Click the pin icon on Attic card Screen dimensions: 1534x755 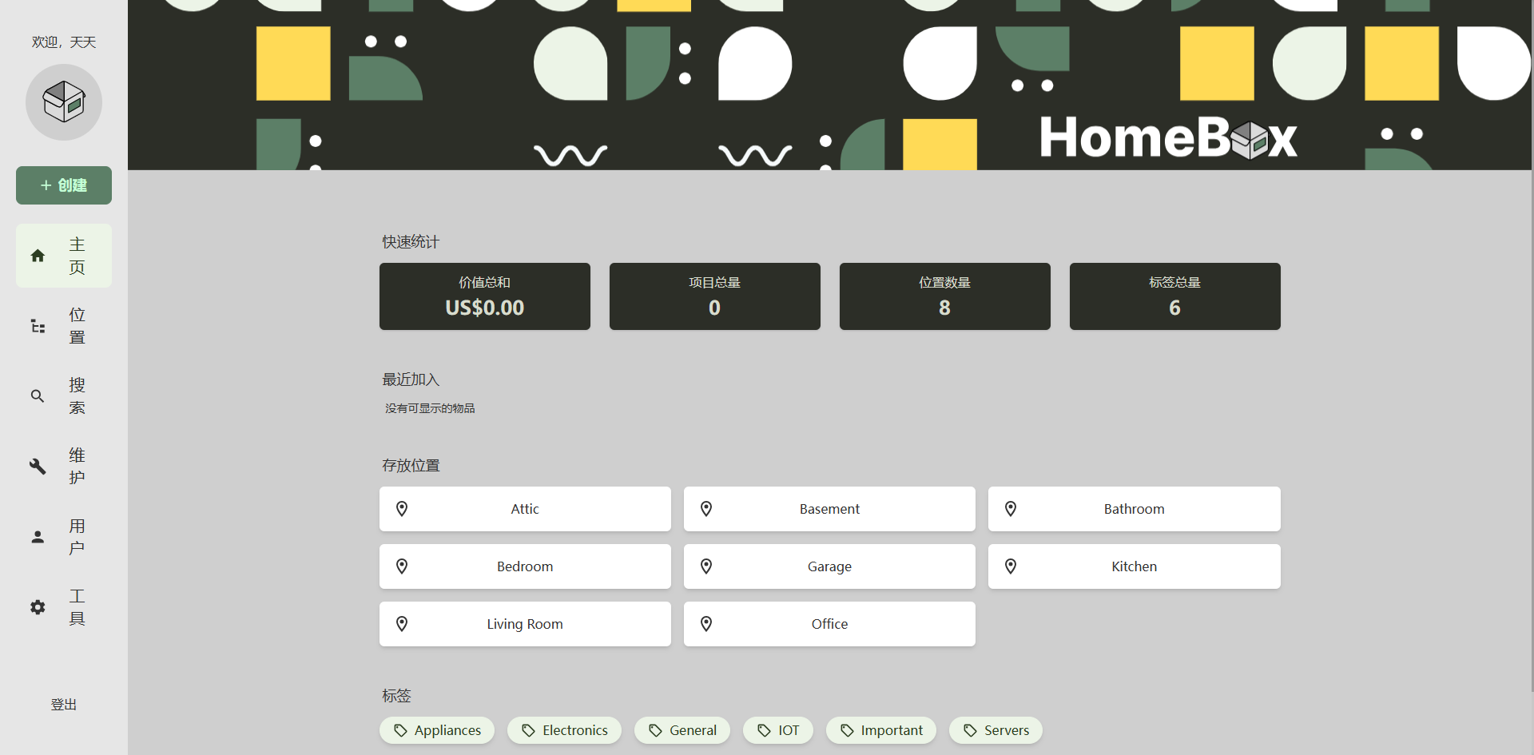402,509
